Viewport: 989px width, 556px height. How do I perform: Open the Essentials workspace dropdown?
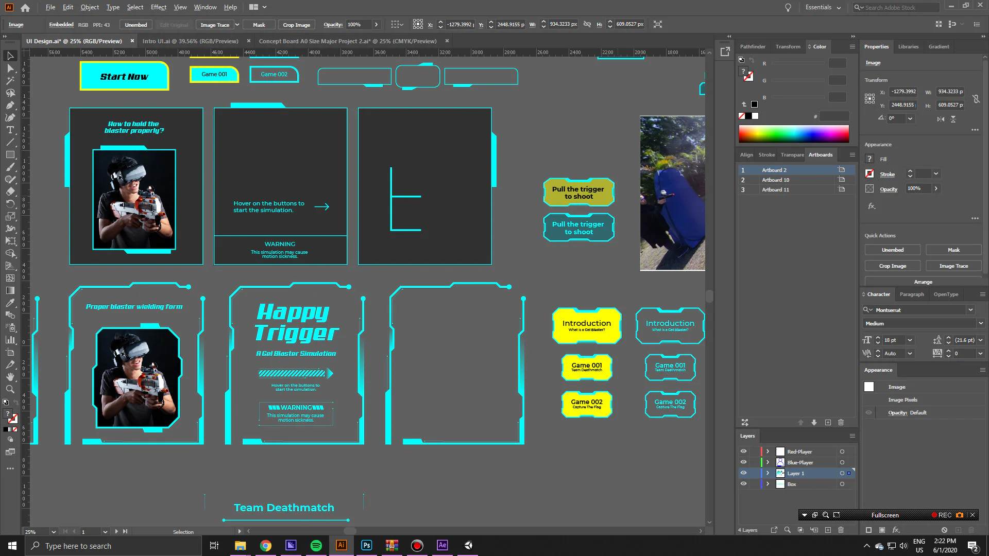coord(823,7)
